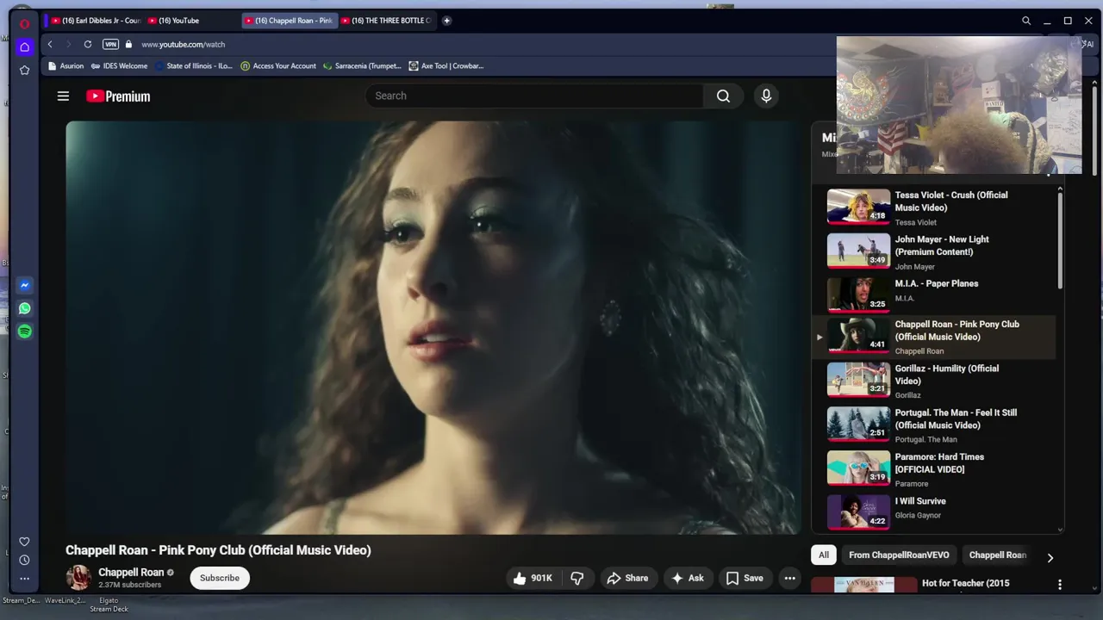This screenshot has height=620, width=1103.
Task: Open Messenger from the Opera sidebar
Action: click(x=24, y=285)
